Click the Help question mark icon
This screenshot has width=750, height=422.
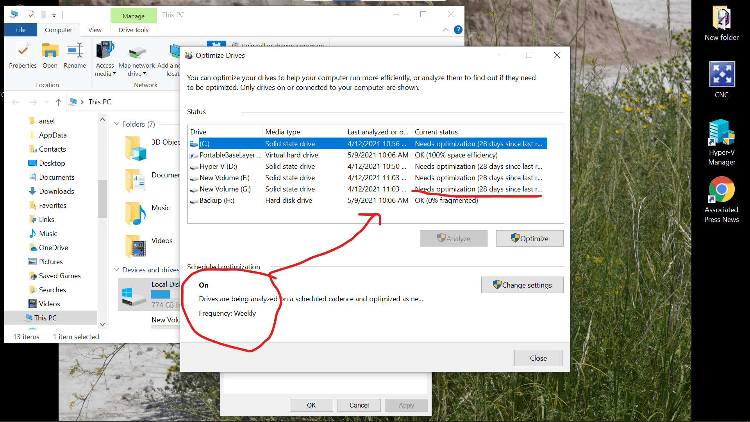coord(458,30)
